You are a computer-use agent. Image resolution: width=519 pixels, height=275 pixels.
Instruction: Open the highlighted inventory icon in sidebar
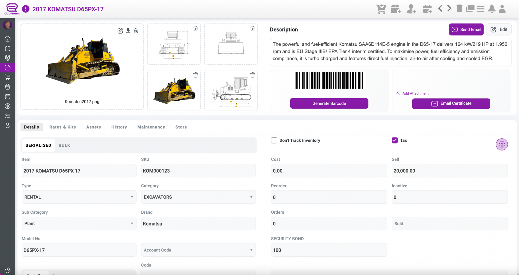point(8,68)
